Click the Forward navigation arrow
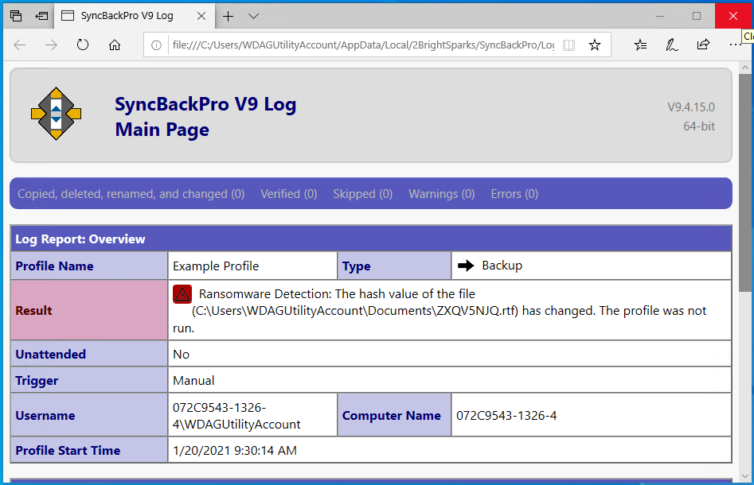Screen dimensions: 754x485 [x=51, y=45]
